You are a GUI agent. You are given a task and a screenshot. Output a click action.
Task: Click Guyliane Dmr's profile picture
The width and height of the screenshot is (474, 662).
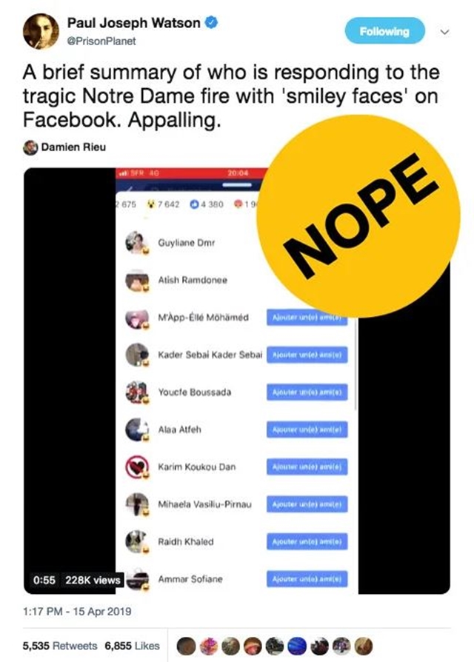coord(137,243)
